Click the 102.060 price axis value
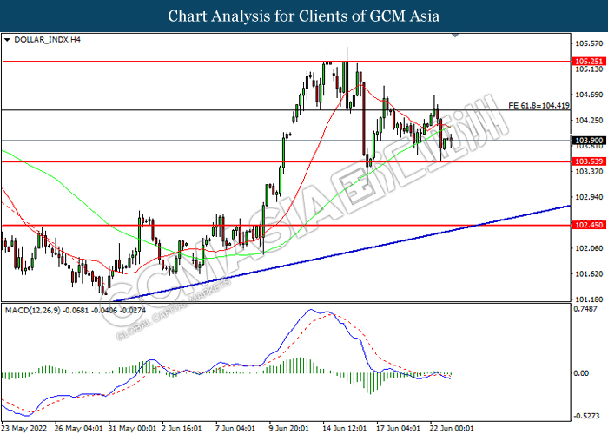Viewport: 608px width, 434px height. pyautogui.click(x=589, y=248)
